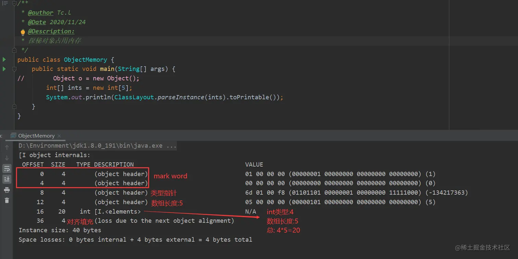The height and width of the screenshot is (259, 518).
Task: Toggle soft-wrap in the Run console
Action: [7, 169]
